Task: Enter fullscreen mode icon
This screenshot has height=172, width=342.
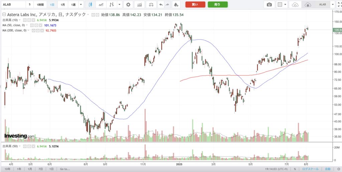Action: coord(339,4)
